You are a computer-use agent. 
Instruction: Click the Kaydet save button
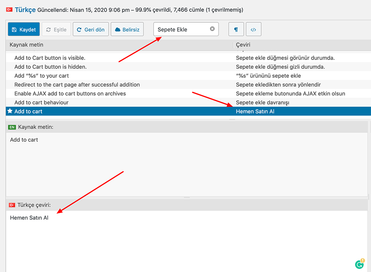[x=24, y=29]
